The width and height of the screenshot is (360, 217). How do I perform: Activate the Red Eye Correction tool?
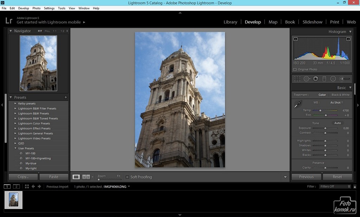click(x=315, y=79)
